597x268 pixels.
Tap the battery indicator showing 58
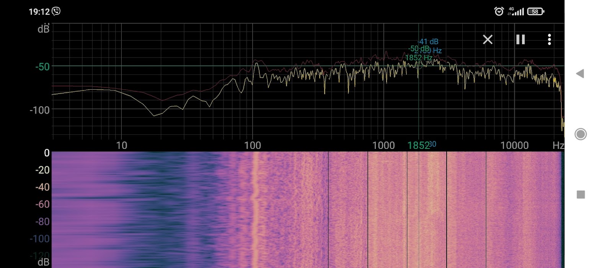[535, 11]
